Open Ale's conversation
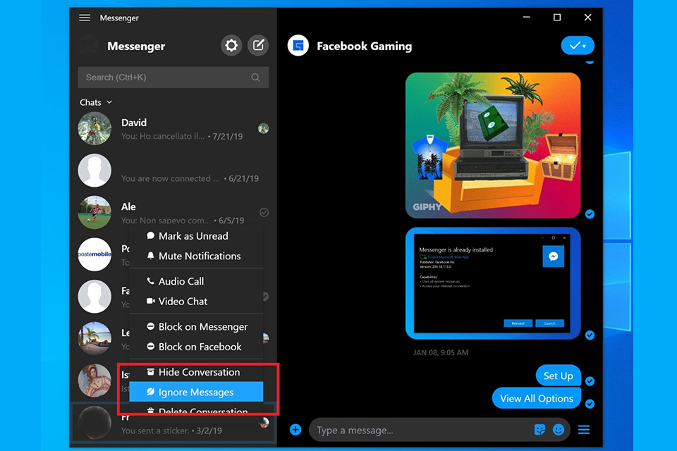The width and height of the screenshot is (677, 451). pyautogui.click(x=173, y=212)
